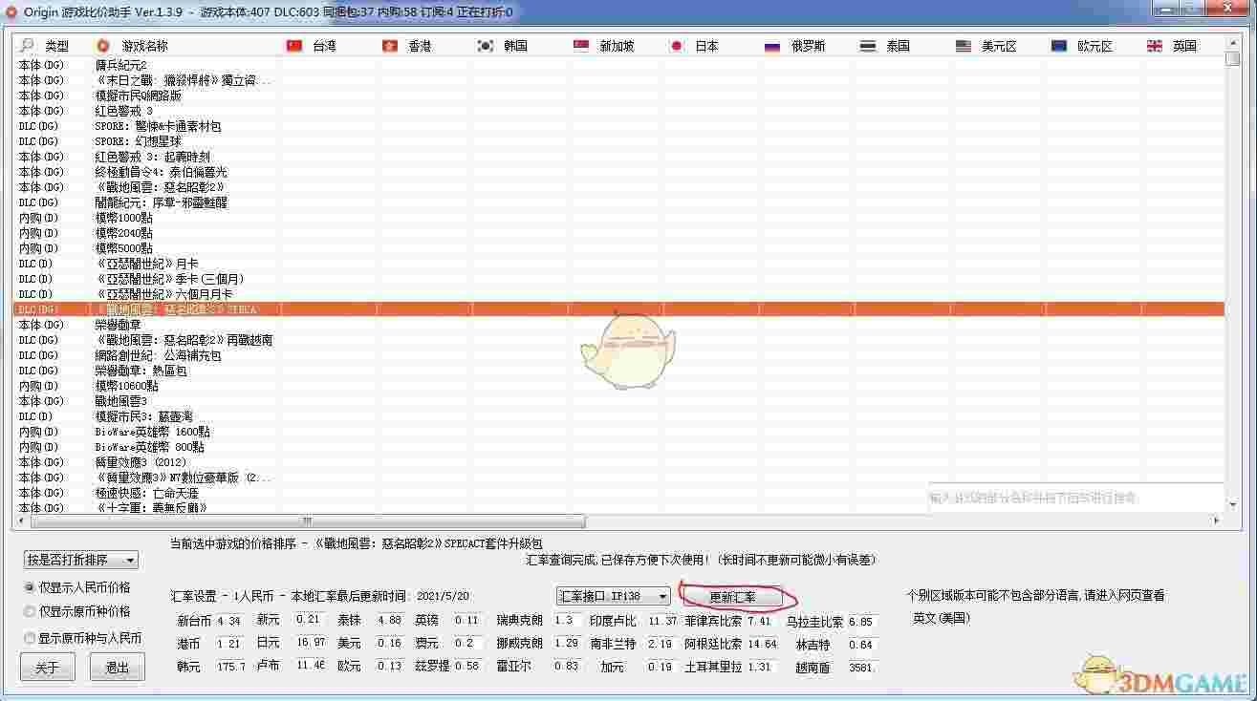The width and height of the screenshot is (1257, 701).
Task: Select the Japan flag icon
Action: (677, 45)
